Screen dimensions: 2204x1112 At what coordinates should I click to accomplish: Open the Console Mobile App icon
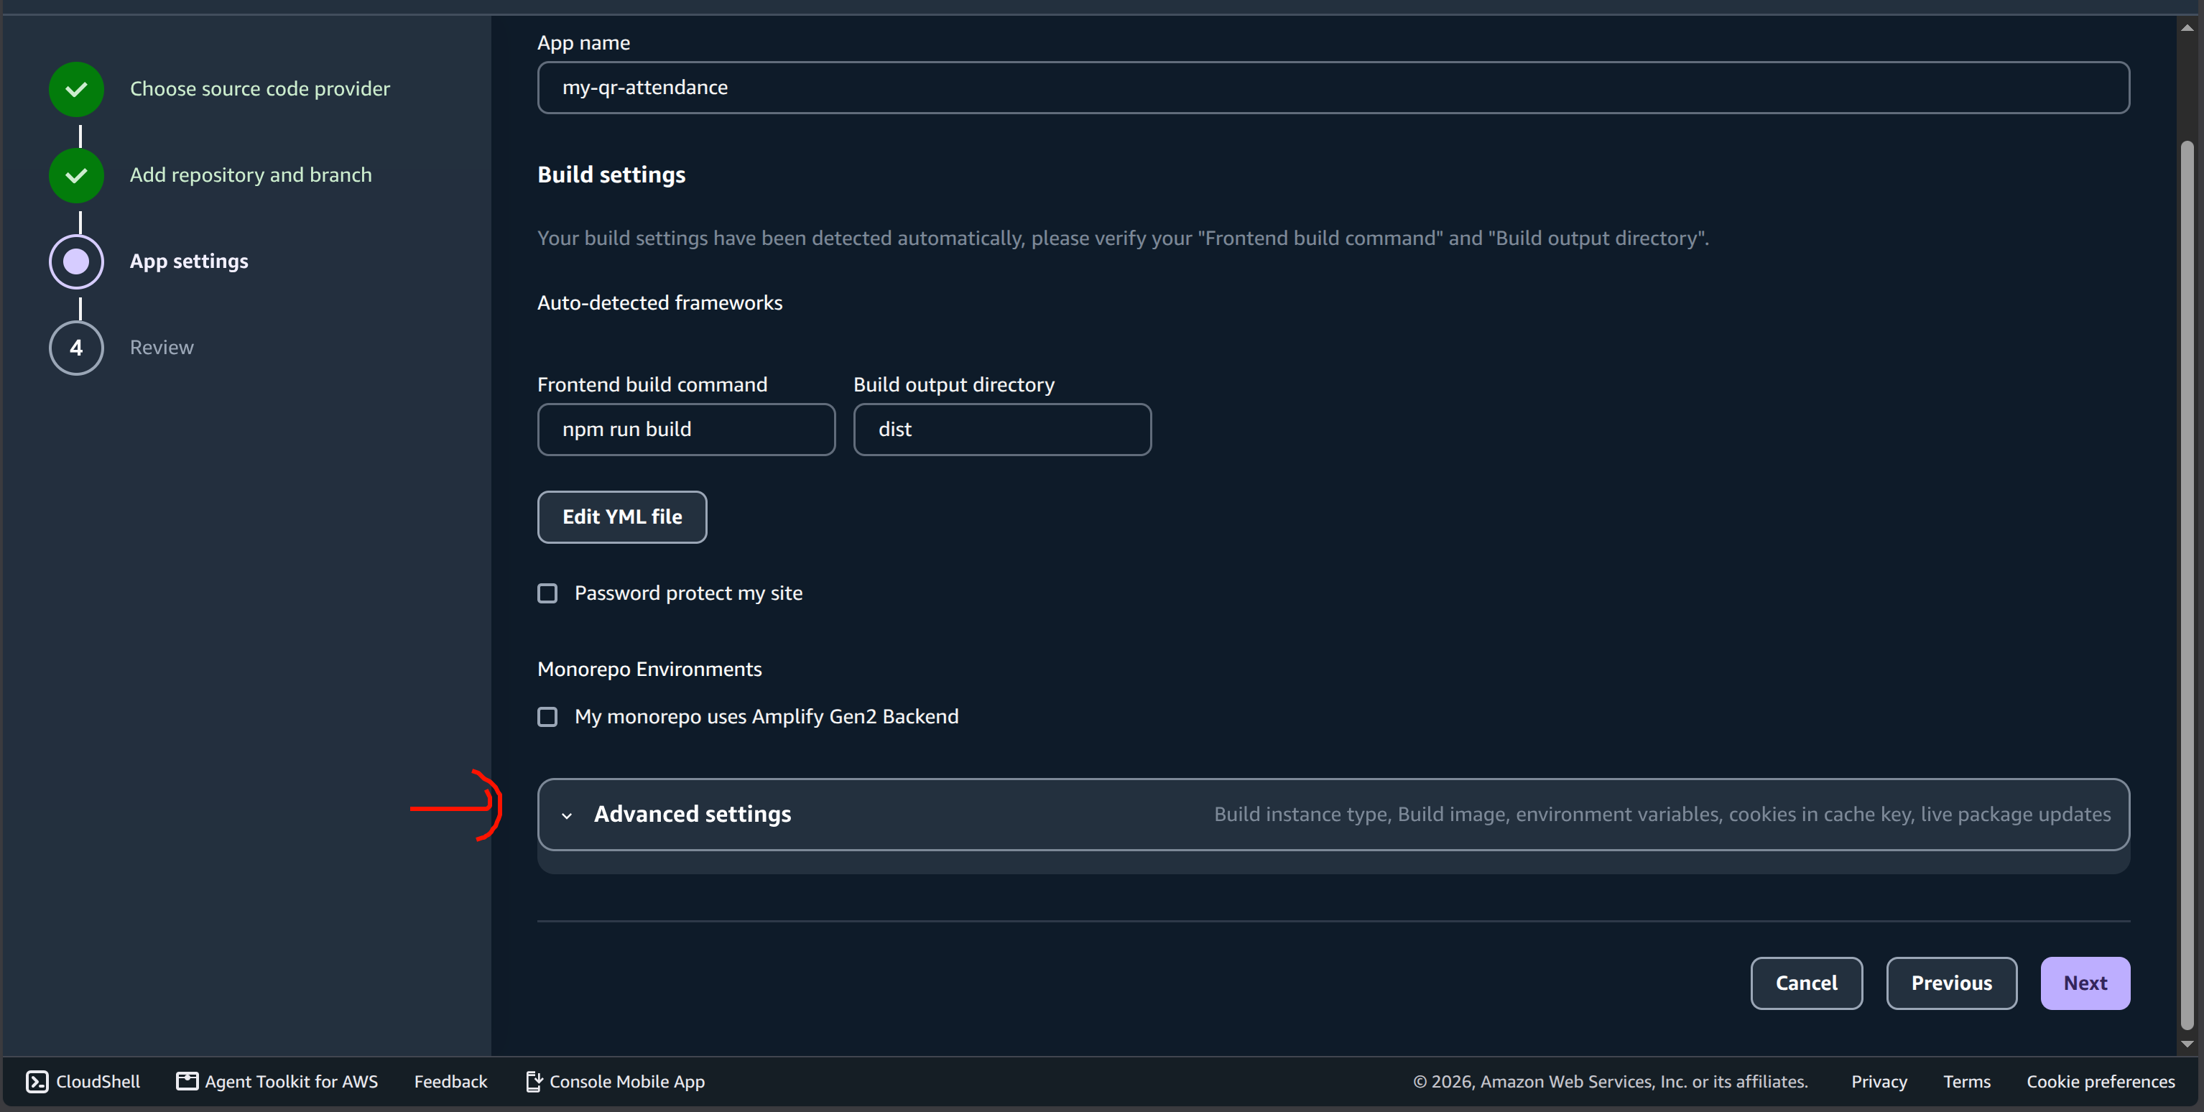(533, 1081)
